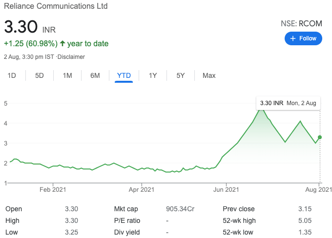Show the 1M price chart
Screen dimensions: 332x238
tap(67, 75)
